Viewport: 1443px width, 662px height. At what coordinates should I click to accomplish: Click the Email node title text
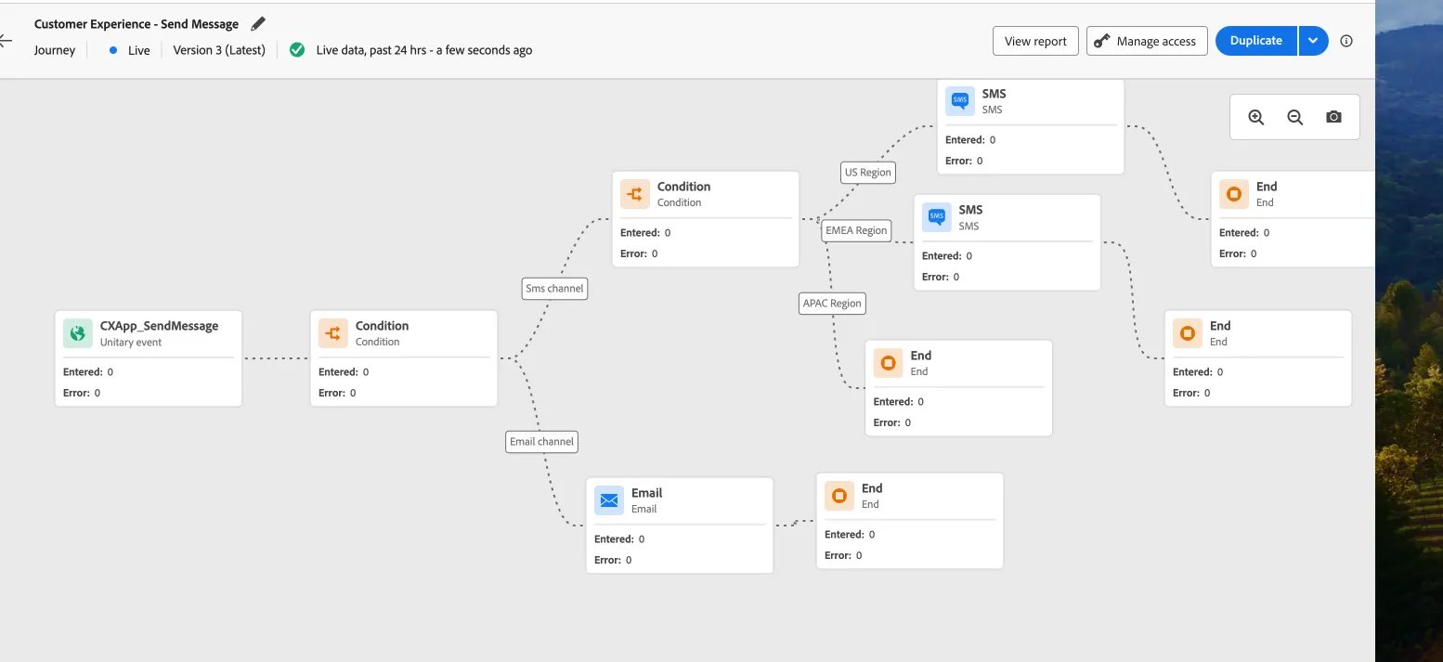coord(646,493)
